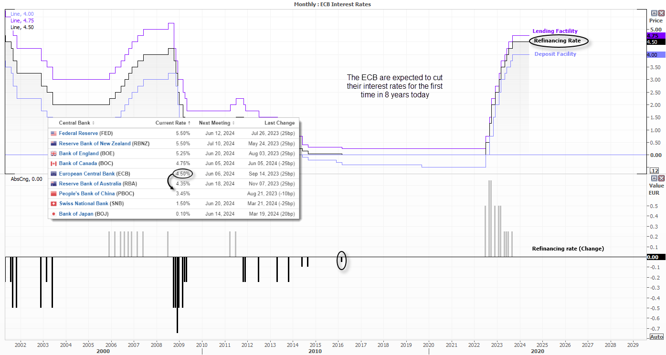Viewport: 666px width, 355px height.
Task: Click the chart title 'Monthly : ECB Interest Rates'
Action: (x=333, y=4)
